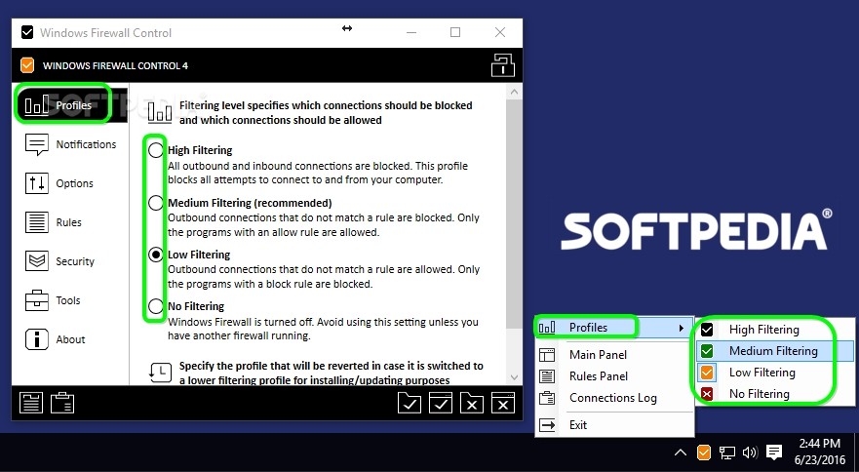The image size is (859, 472).
Task: Click the Connections Log clipboard icon in tray menu
Action: point(547,398)
